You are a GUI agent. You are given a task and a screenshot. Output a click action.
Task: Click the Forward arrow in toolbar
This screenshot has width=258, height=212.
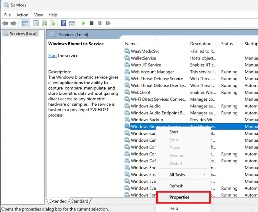click(x=13, y=23)
